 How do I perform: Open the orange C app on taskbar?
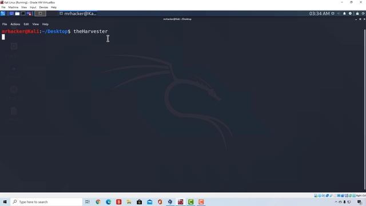(x=201, y=202)
